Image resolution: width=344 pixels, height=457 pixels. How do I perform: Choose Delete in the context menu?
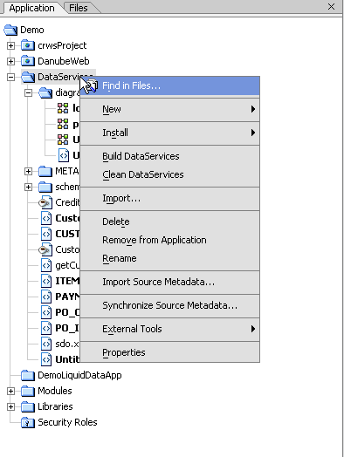click(x=169, y=222)
